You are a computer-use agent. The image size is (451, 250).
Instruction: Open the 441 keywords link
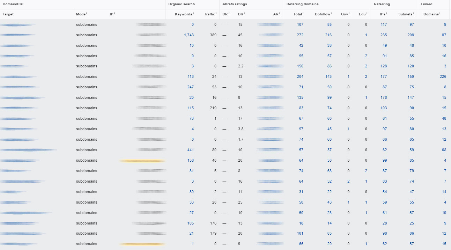pyautogui.click(x=190, y=150)
